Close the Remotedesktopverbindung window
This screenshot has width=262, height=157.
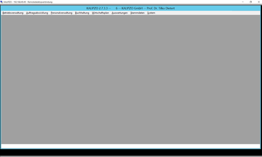click(x=259, y=2)
